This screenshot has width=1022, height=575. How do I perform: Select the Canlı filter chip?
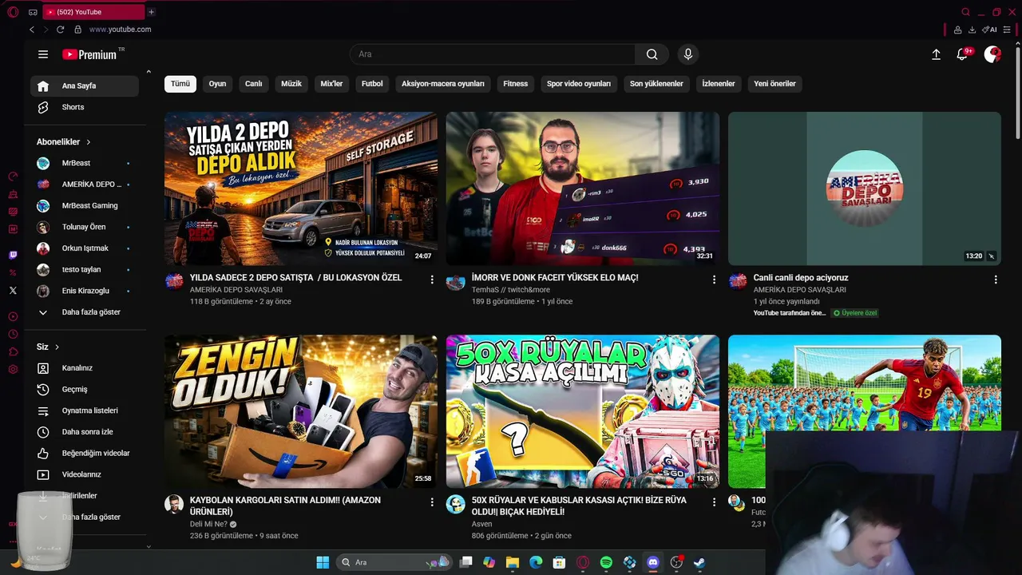pyautogui.click(x=254, y=84)
